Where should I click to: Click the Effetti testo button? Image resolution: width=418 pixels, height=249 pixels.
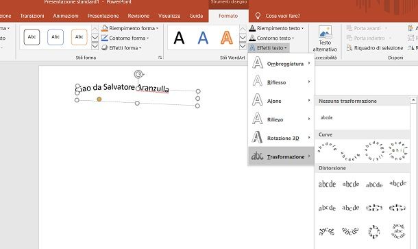[268, 48]
